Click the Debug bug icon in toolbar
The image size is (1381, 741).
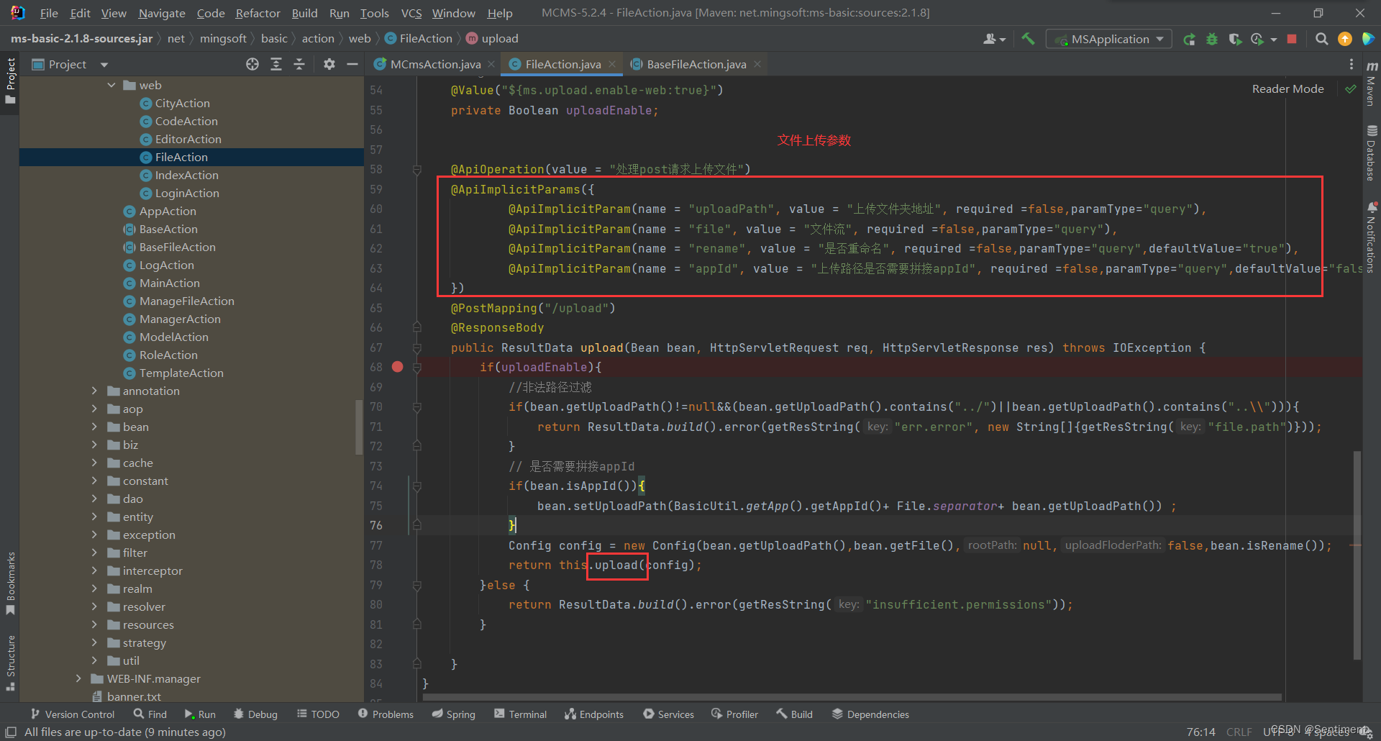[1212, 39]
